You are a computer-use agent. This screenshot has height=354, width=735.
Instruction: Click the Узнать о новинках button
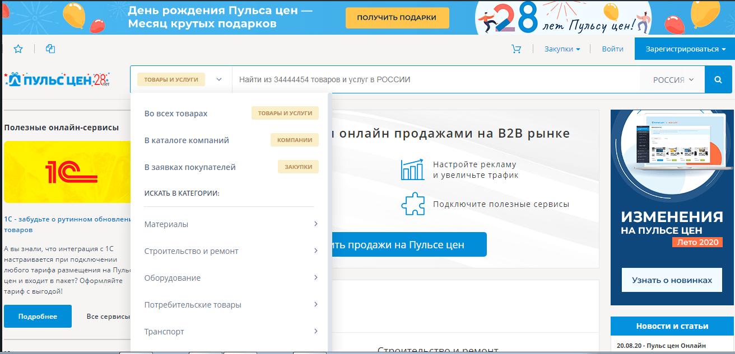[672, 280]
